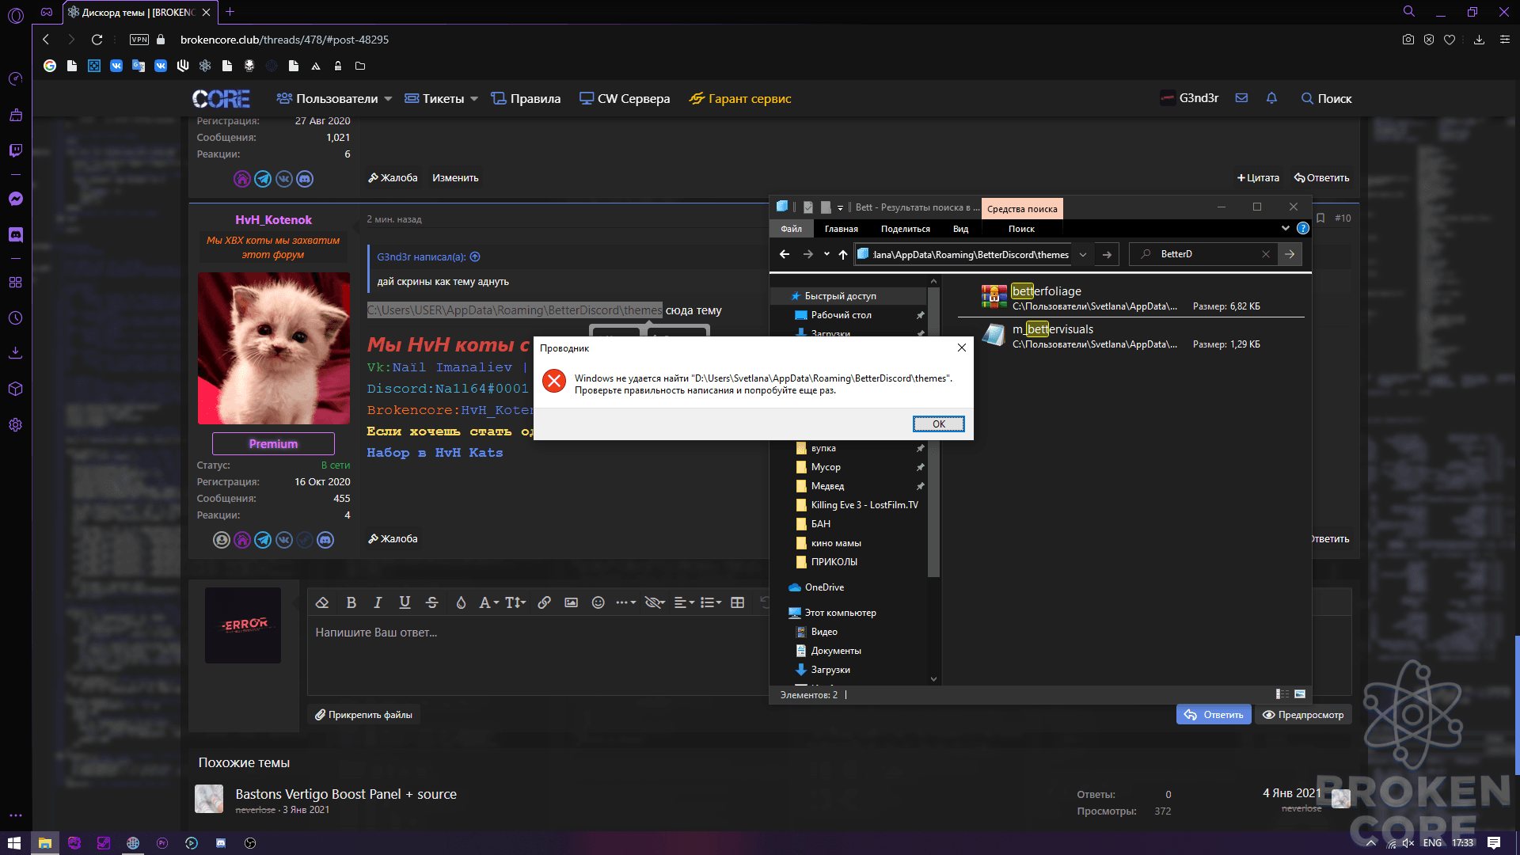Toggle Предпросмотр preview of the reply
Image resolution: width=1520 pixels, height=855 pixels.
(1303, 714)
